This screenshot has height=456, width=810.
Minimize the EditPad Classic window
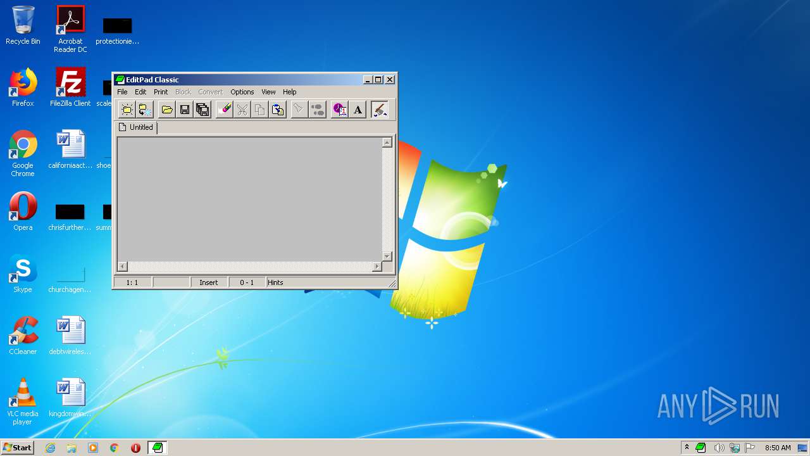pos(368,80)
